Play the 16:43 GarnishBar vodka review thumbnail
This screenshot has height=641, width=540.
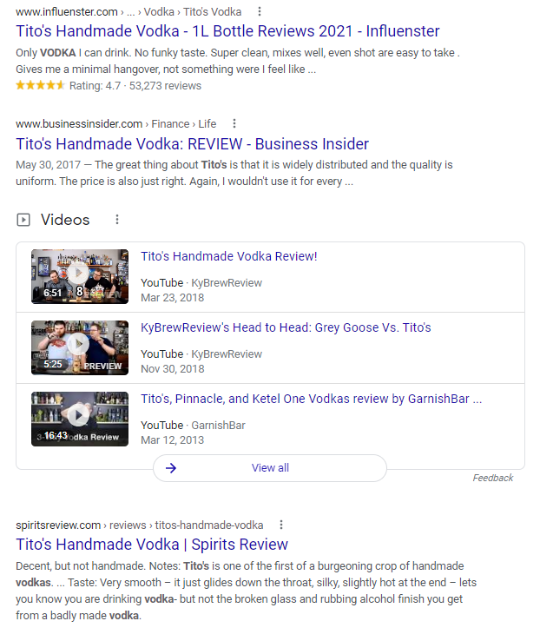point(80,419)
